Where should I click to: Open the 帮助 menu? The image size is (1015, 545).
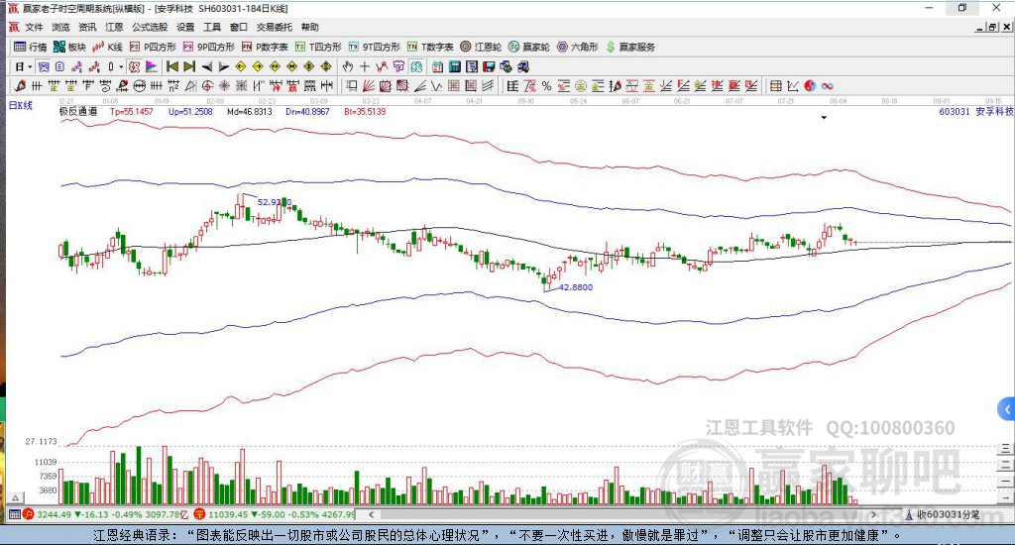pyautogui.click(x=310, y=27)
